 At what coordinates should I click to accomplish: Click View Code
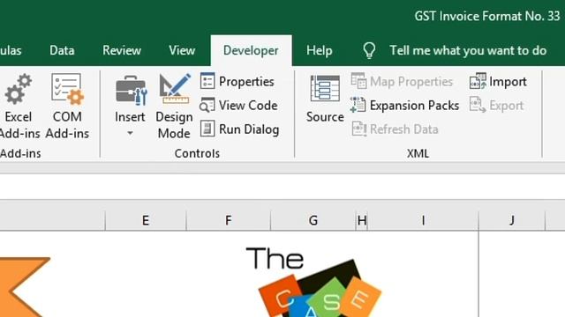click(x=238, y=106)
